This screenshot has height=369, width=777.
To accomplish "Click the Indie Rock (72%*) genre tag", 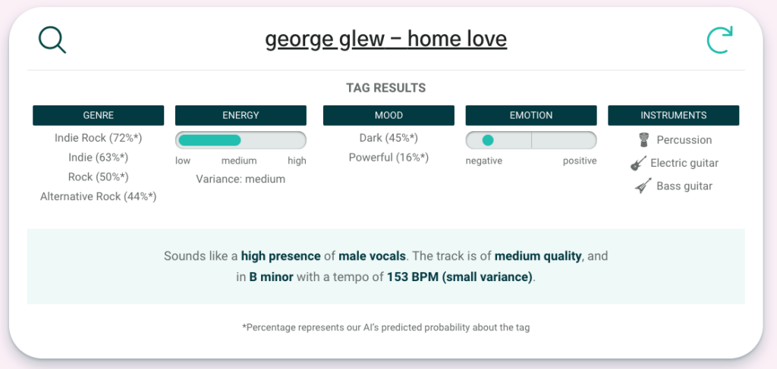I will coord(98,138).
